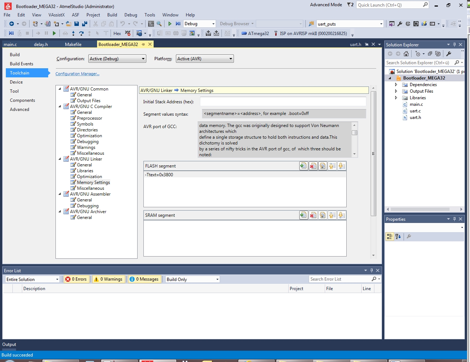Select Optimization under AVR/GNU C Compiler

[x=89, y=136]
